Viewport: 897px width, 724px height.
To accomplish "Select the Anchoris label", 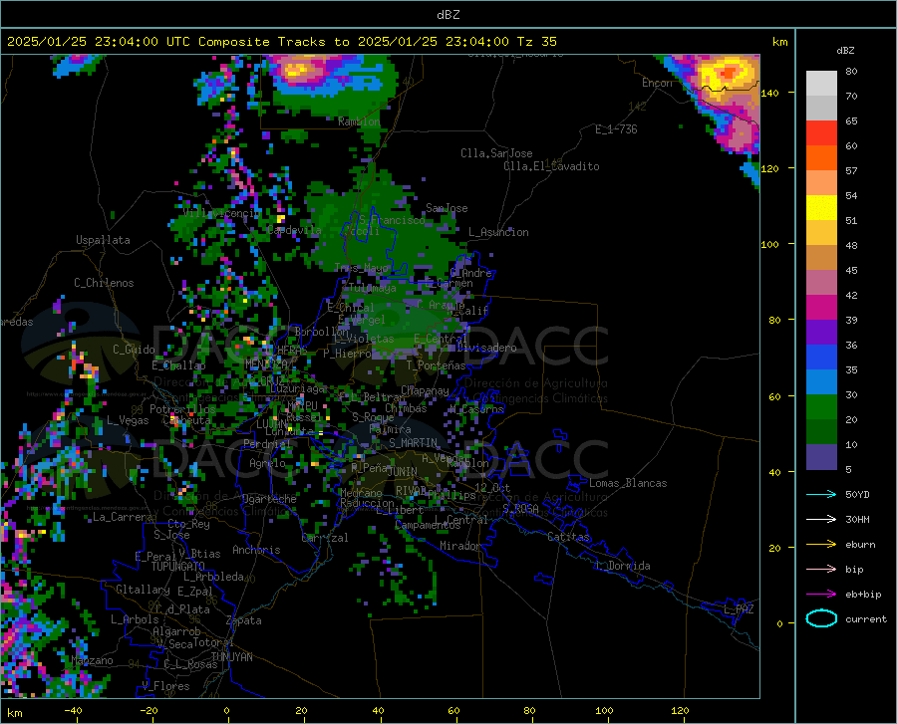I will (x=256, y=551).
